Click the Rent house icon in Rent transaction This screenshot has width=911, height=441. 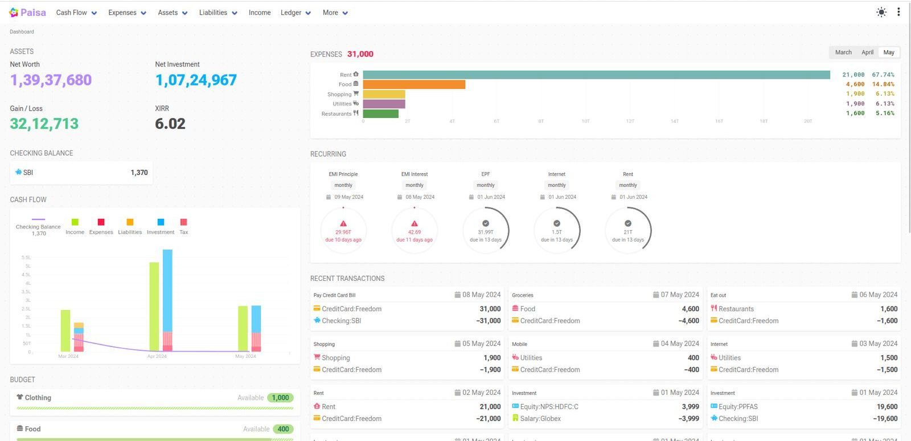pos(317,406)
